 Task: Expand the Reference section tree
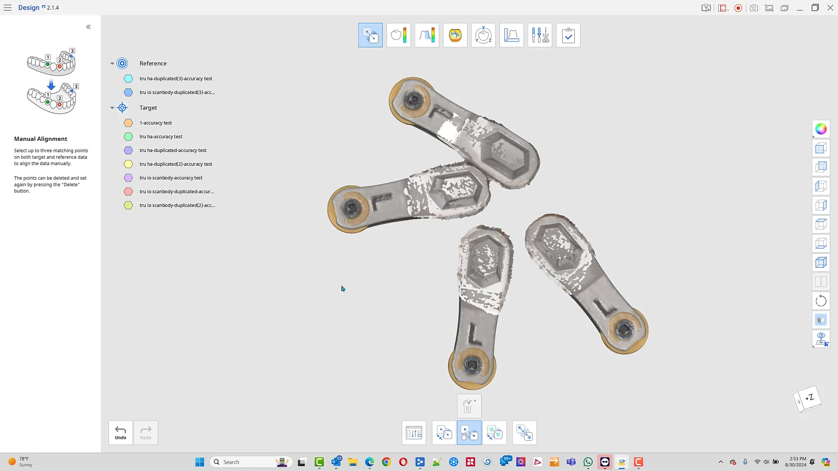tap(112, 63)
